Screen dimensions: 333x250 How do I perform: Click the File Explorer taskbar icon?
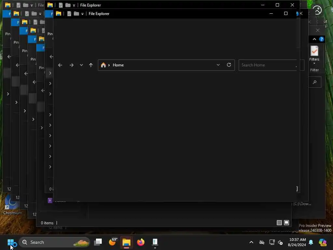point(127,242)
